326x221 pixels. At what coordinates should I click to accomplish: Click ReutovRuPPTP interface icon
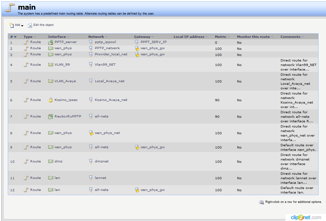51,116
